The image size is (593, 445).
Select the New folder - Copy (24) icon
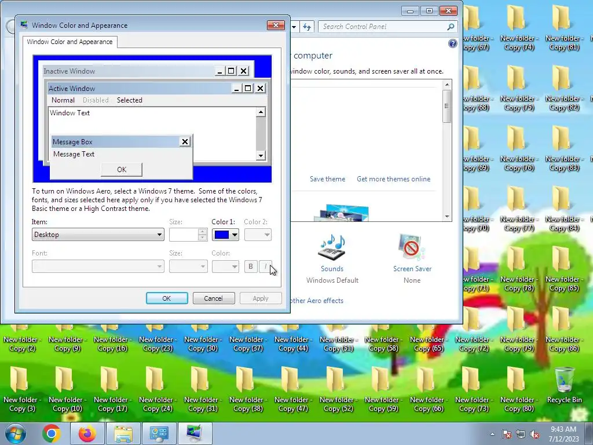pos(158,389)
